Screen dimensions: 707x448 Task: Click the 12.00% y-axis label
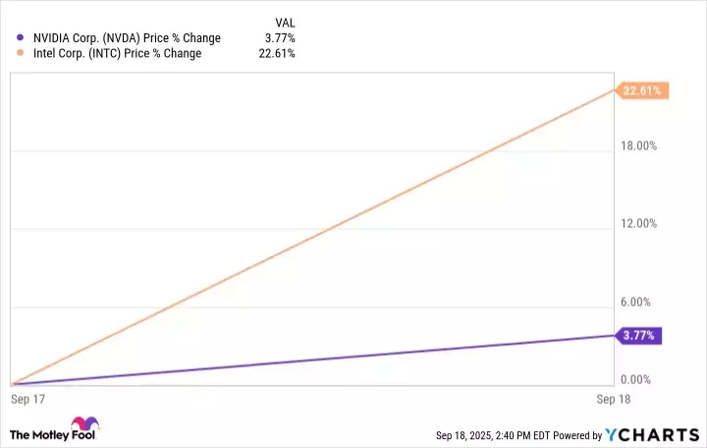click(x=640, y=224)
